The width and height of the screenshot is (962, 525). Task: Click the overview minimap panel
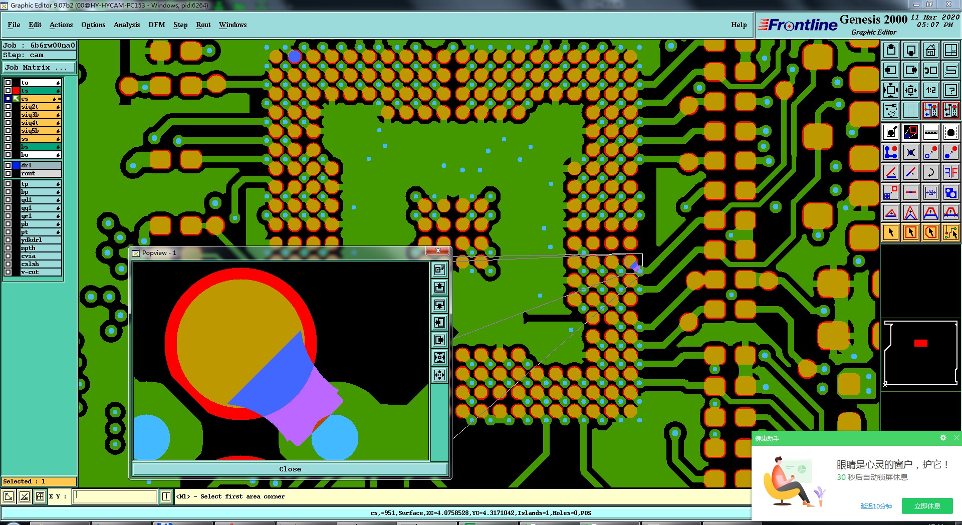[x=921, y=354]
